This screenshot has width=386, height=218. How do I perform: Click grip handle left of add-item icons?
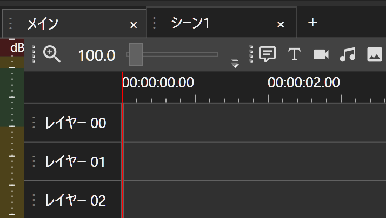pos(251,54)
